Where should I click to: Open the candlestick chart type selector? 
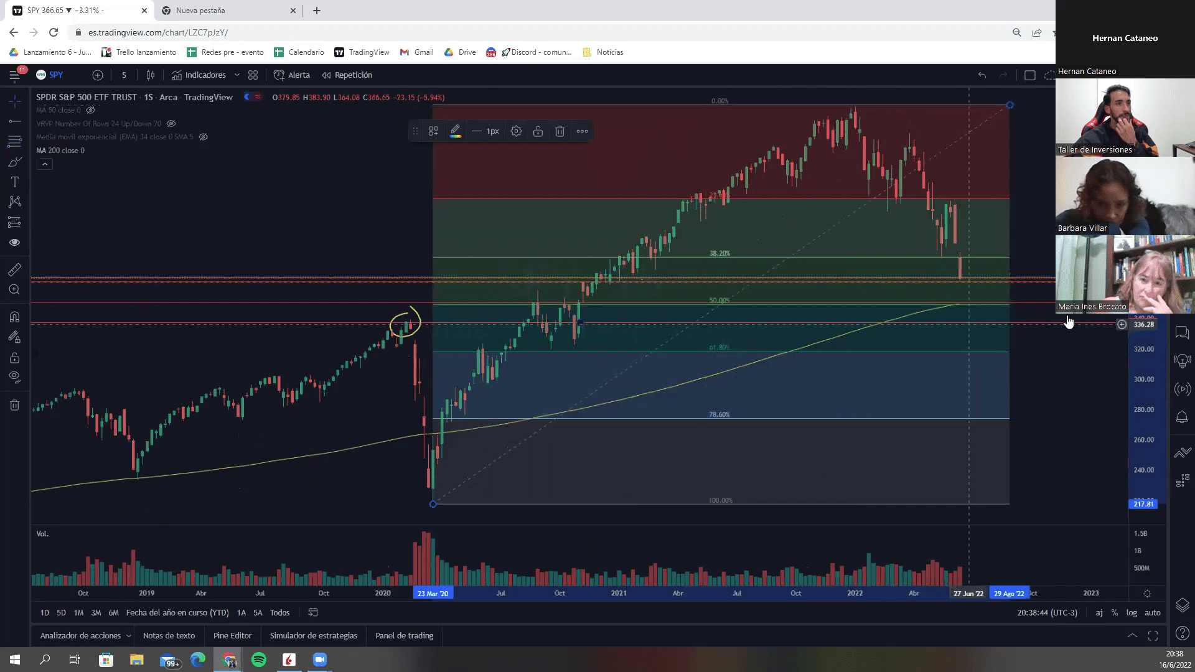click(x=151, y=75)
